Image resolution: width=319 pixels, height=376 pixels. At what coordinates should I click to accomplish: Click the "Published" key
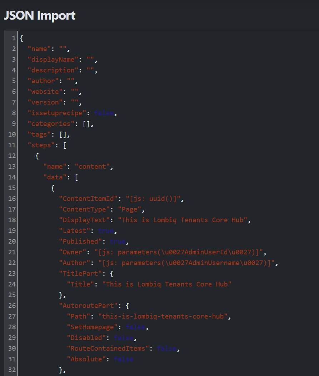(x=80, y=242)
